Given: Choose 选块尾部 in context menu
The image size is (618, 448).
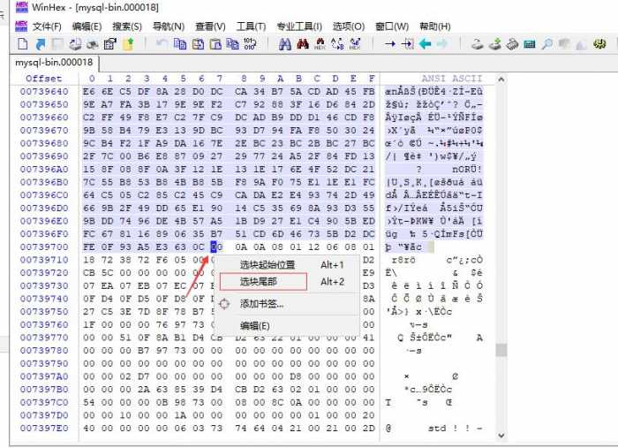Looking at the screenshot, I should click(287, 282).
